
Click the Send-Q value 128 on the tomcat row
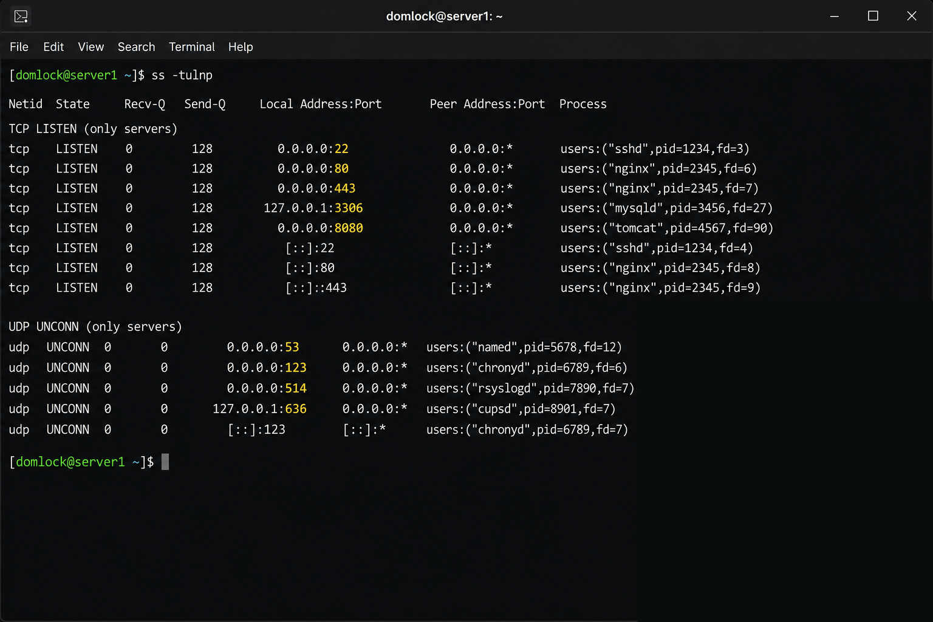click(202, 228)
